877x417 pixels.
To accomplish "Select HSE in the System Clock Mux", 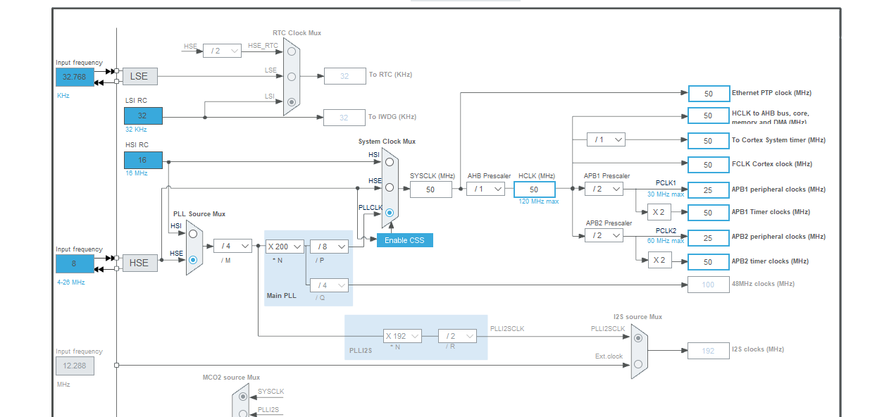I will (x=388, y=187).
